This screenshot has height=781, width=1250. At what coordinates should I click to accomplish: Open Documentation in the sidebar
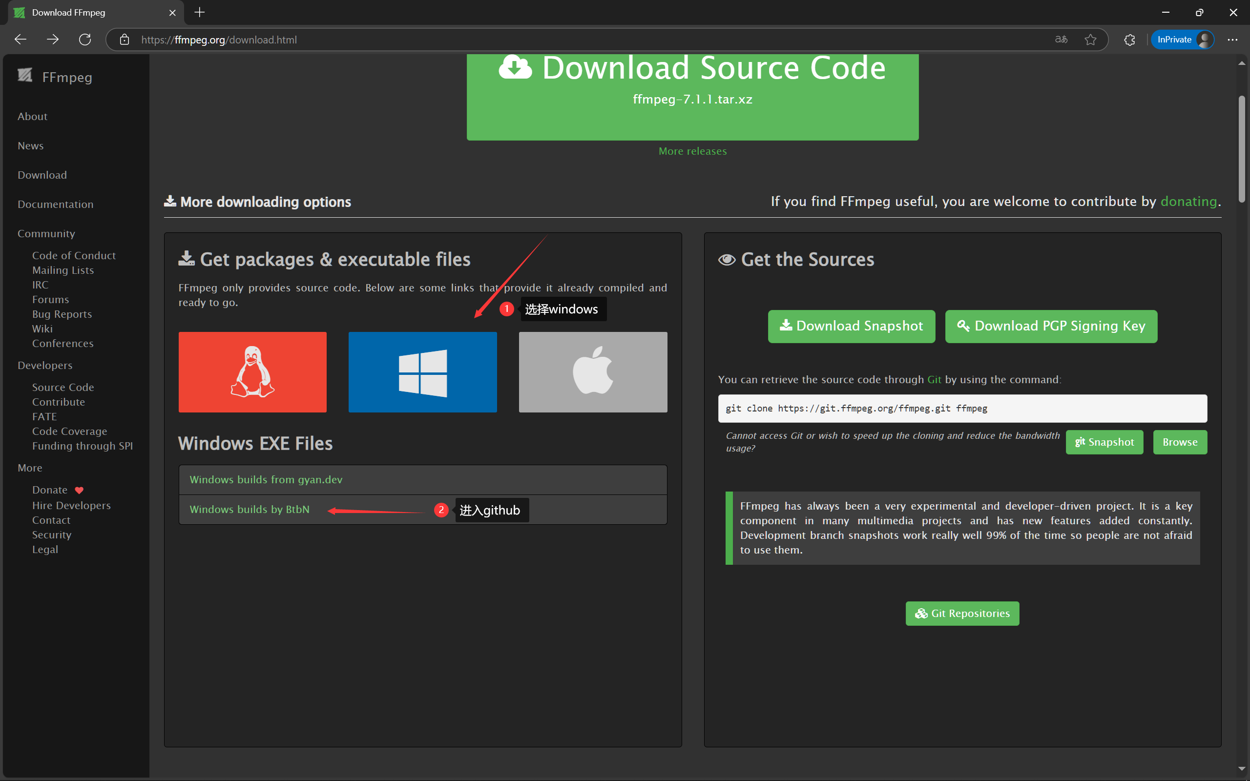coord(55,205)
